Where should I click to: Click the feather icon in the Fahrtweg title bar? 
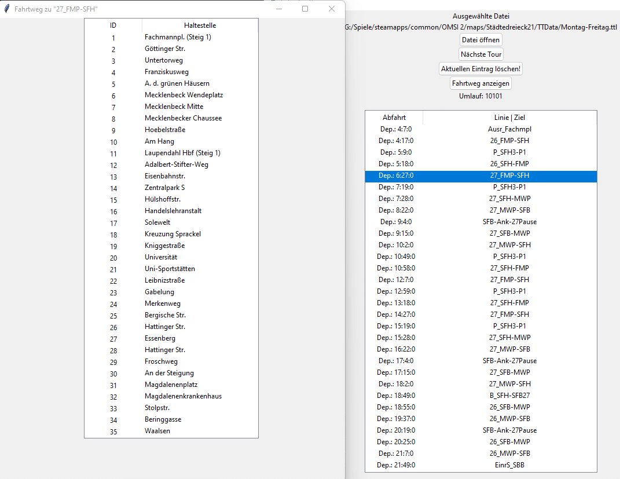[x=7, y=9]
